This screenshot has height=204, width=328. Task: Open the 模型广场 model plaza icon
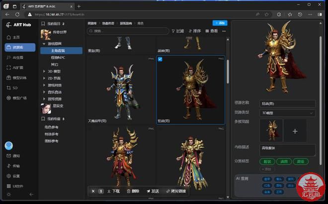8,98
